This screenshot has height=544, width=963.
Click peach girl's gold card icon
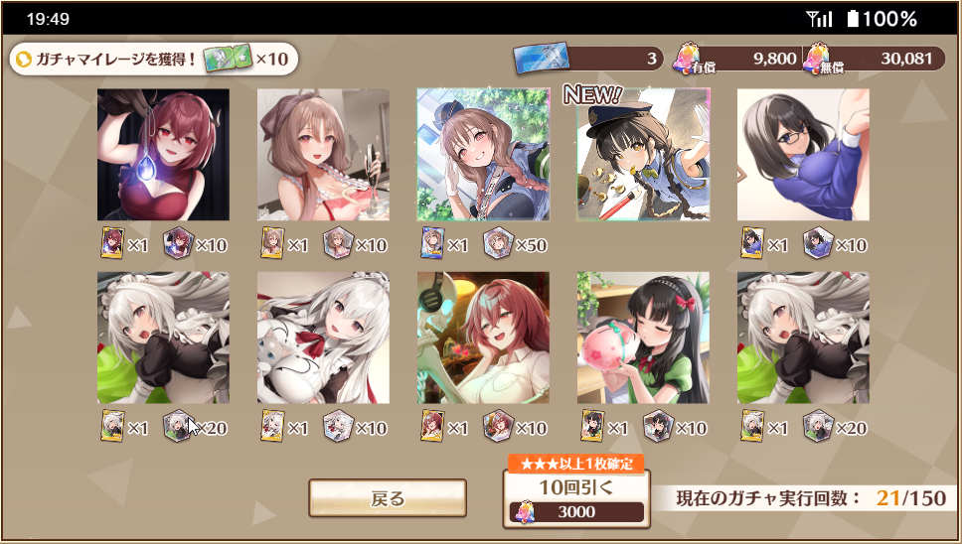pyautogui.click(x=592, y=426)
